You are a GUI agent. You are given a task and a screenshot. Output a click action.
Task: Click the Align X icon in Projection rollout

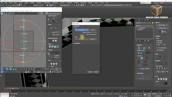(157, 68)
